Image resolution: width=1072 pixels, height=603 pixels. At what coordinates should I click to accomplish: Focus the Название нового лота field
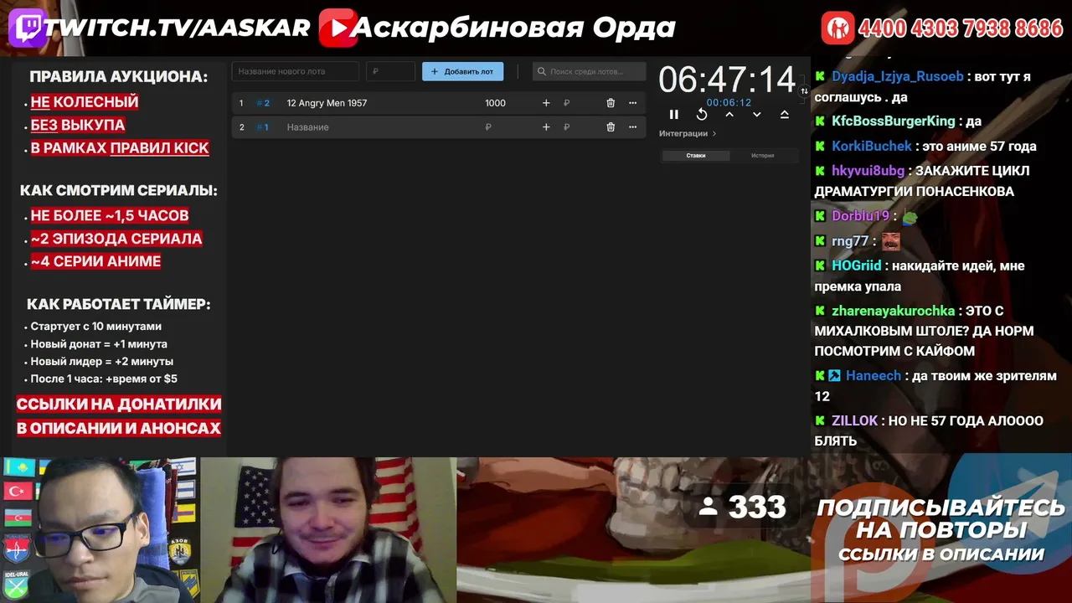point(295,72)
